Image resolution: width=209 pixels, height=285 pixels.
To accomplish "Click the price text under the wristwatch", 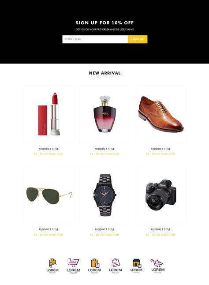I will (x=104, y=235).
